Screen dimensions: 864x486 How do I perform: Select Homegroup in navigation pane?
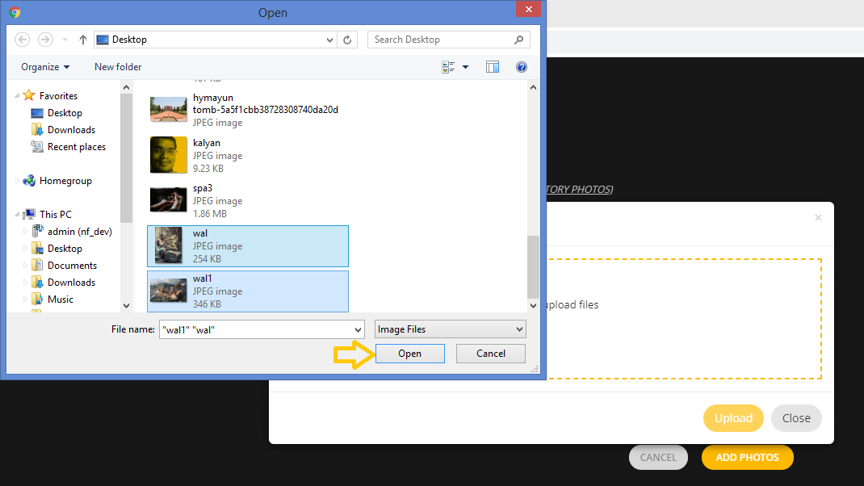coord(65,181)
